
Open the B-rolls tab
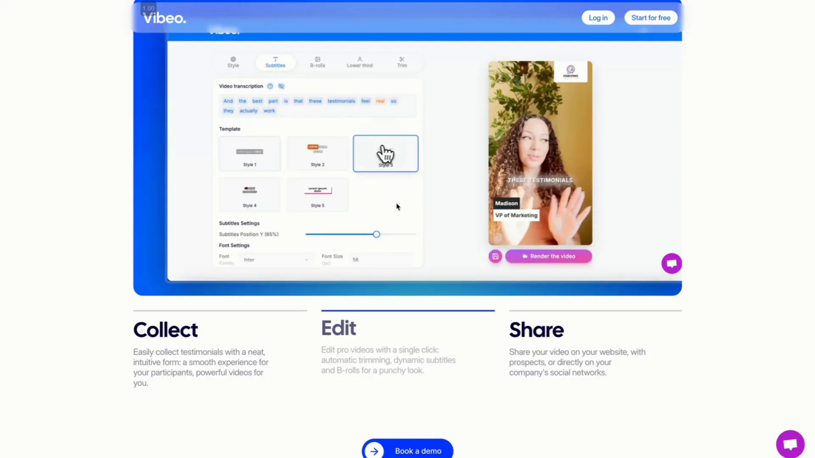pyautogui.click(x=317, y=62)
